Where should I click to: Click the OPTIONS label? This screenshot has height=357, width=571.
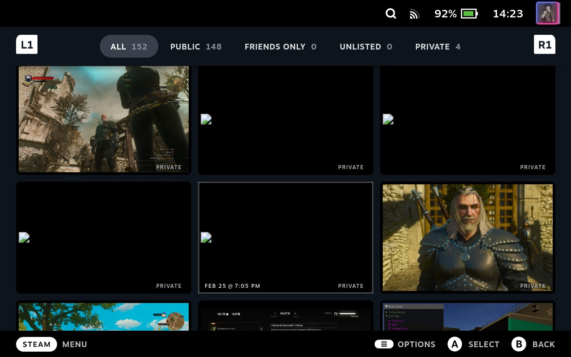417,344
